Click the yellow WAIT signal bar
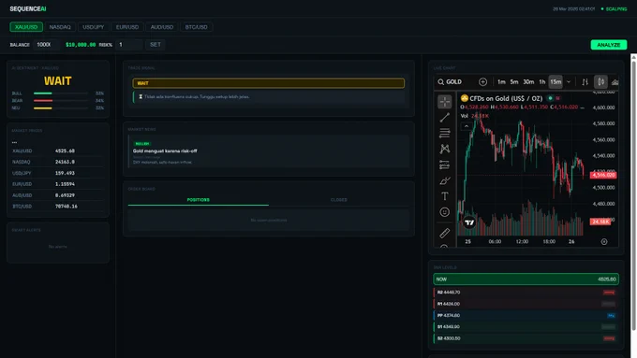The image size is (637, 358). pyautogui.click(x=269, y=83)
